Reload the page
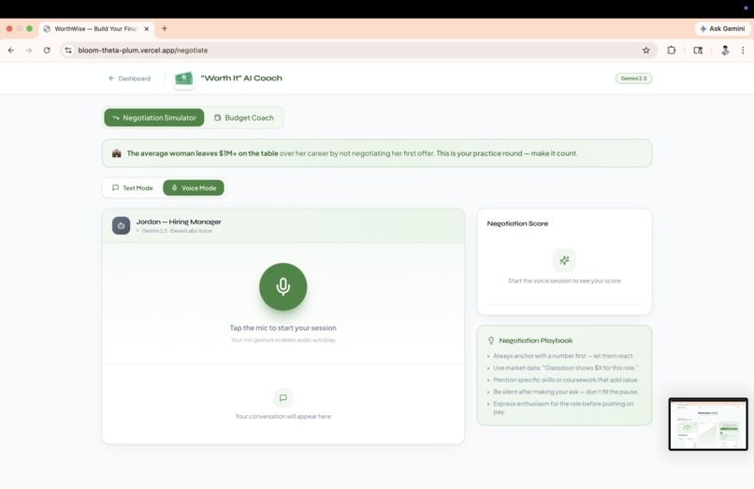This screenshot has width=754, height=489. coord(47,50)
